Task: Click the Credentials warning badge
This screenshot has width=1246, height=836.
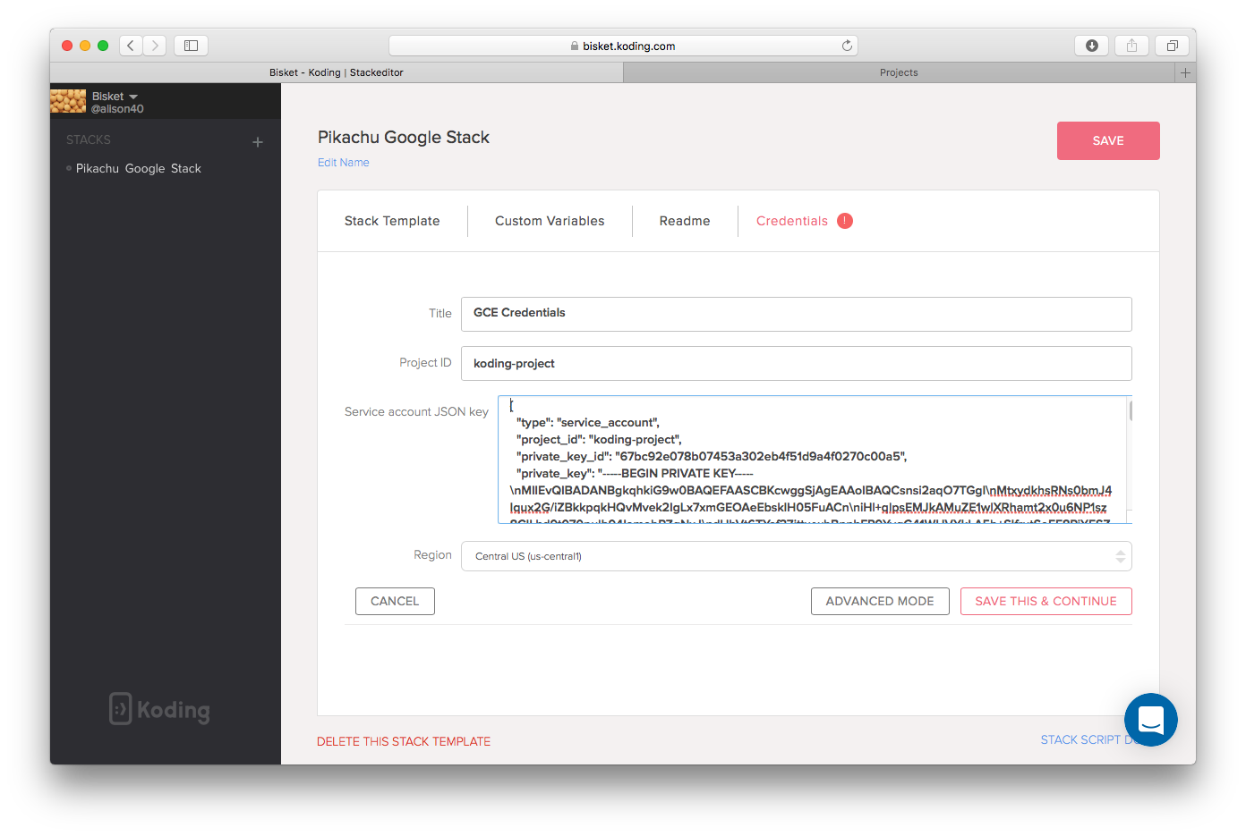Action: point(845,221)
